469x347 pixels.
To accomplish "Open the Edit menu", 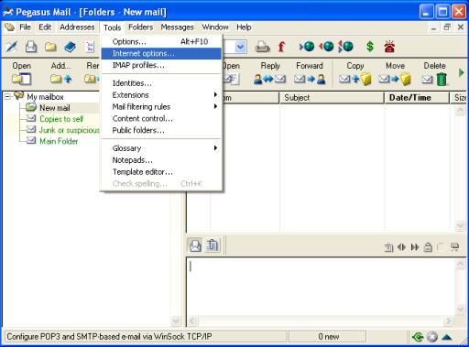I will 45,27.
